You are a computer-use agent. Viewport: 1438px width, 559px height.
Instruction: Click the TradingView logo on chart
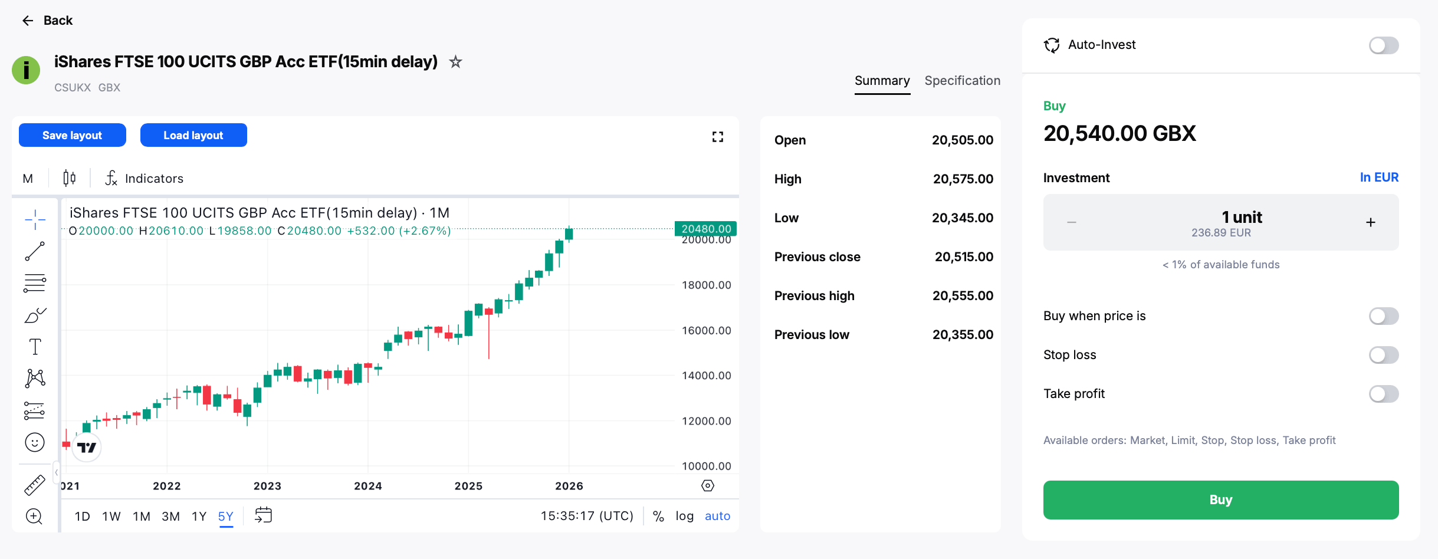point(87,448)
